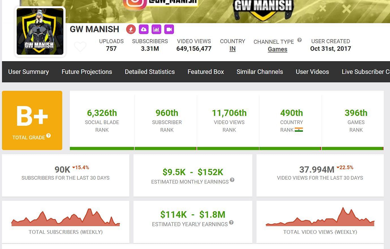
Task: Switch to the Future Projections tab
Action: point(87,72)
